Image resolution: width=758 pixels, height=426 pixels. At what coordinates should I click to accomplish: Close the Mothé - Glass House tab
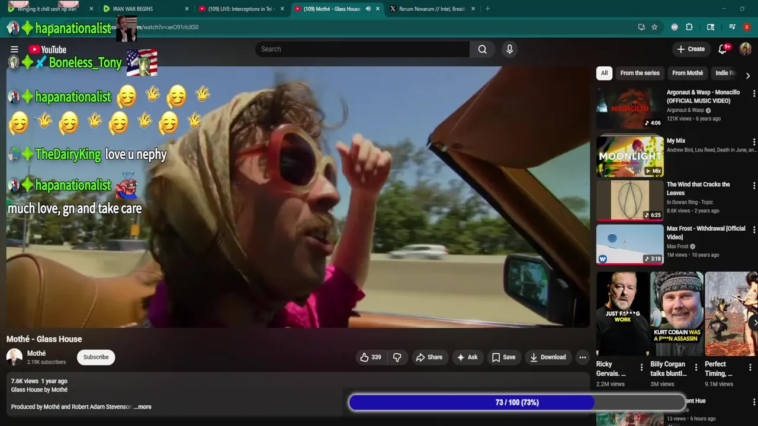click(x=378, y=9)
